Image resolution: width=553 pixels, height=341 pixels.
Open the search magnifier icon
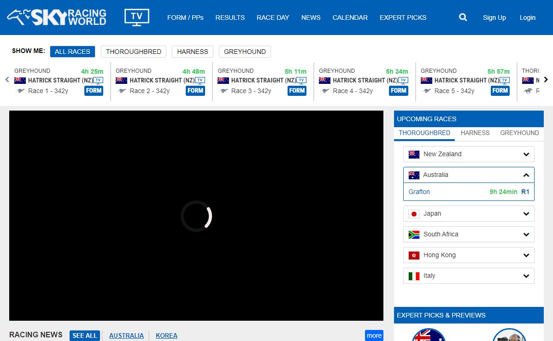tap(463, 18)
